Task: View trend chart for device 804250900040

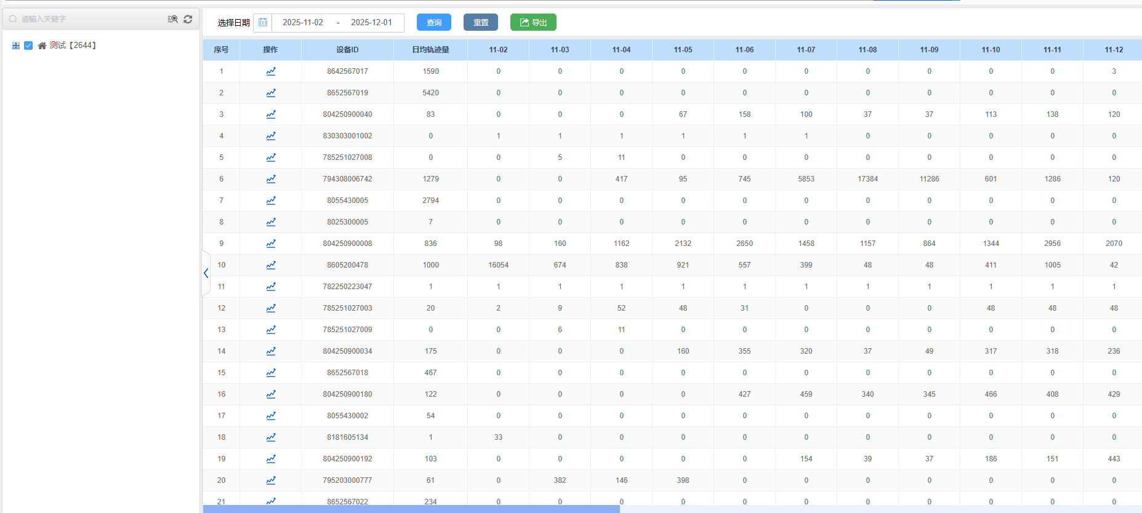Action: coord(271,114)
